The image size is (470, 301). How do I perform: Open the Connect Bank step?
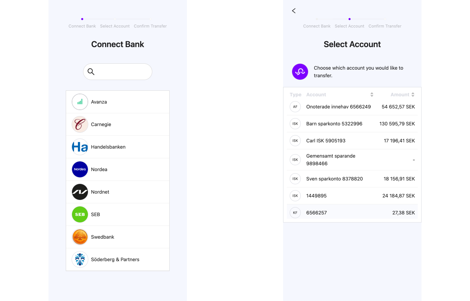pos(317,26)
